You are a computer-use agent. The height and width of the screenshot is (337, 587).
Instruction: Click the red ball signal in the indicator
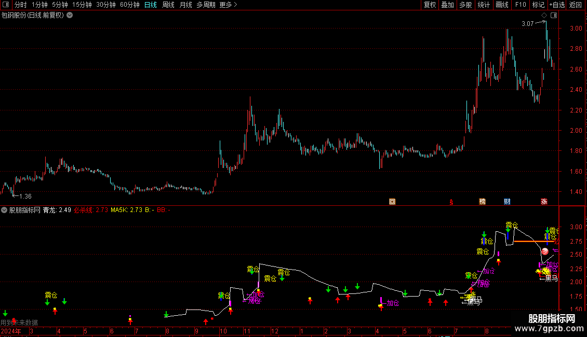(545, 251)
